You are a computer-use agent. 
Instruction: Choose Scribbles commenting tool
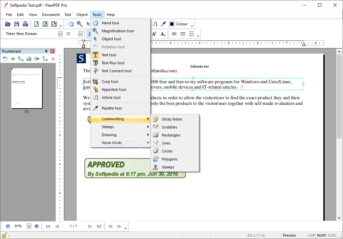point(175,127)
